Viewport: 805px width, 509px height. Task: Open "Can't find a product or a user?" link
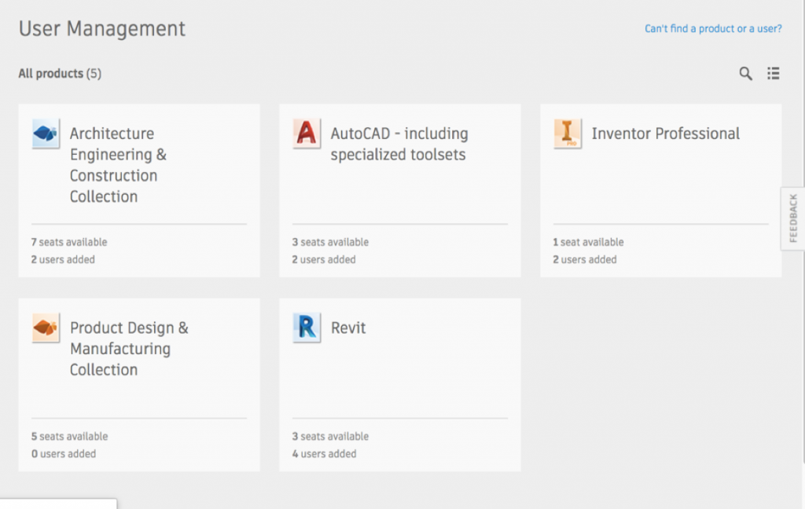(x=713, y=29)
